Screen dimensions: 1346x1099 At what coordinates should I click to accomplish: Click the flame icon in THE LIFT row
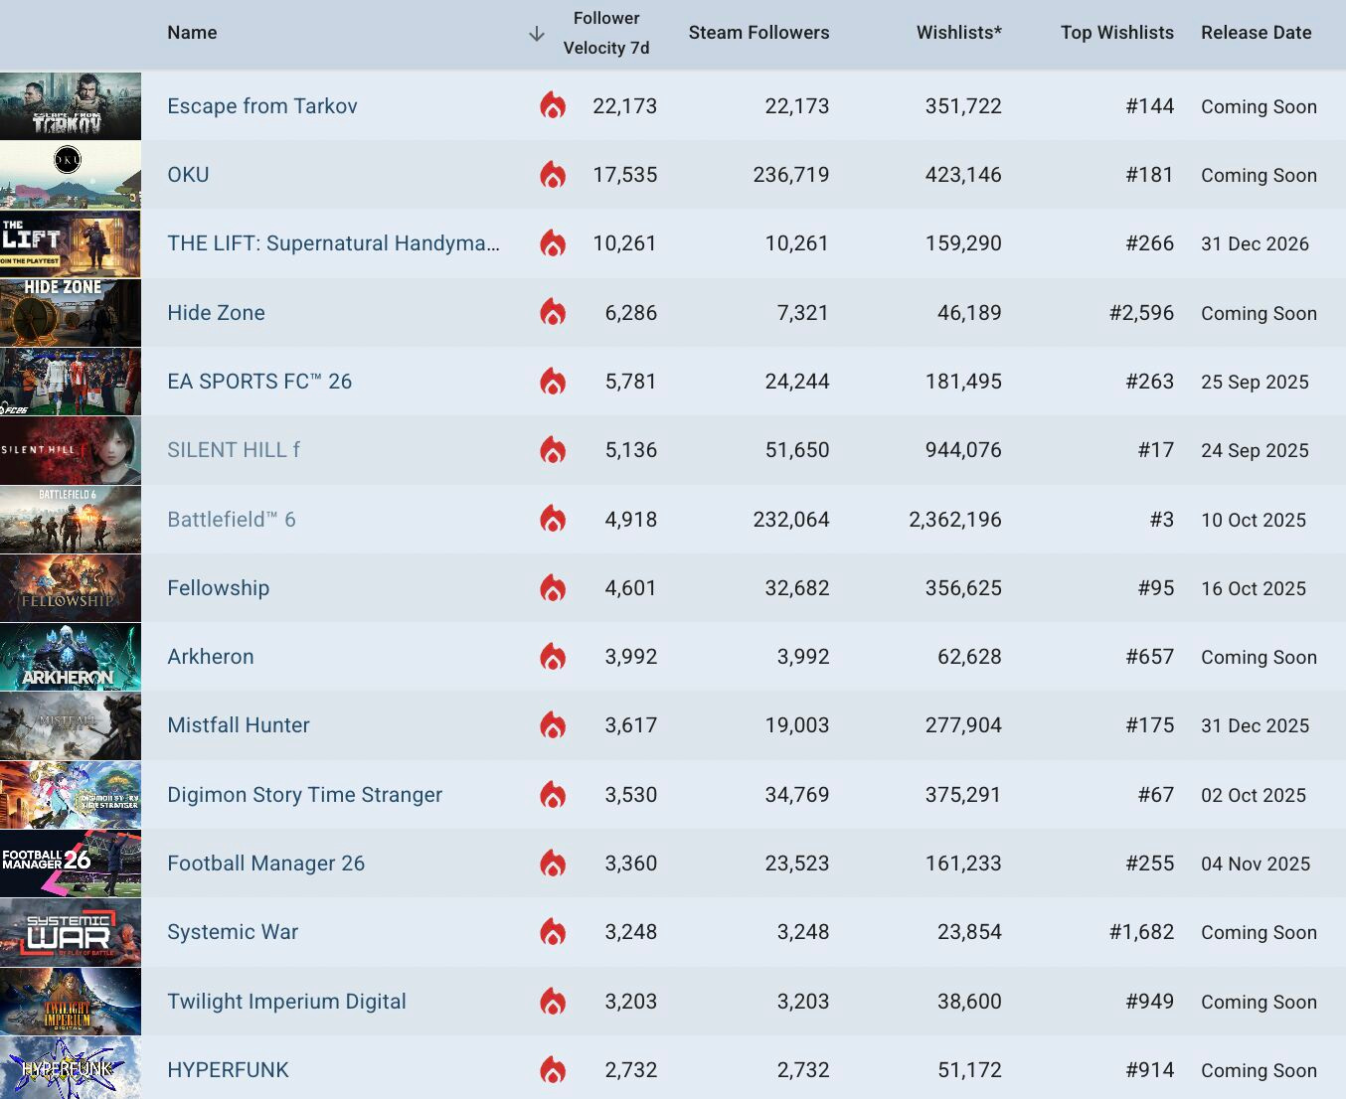pos(553,243)
